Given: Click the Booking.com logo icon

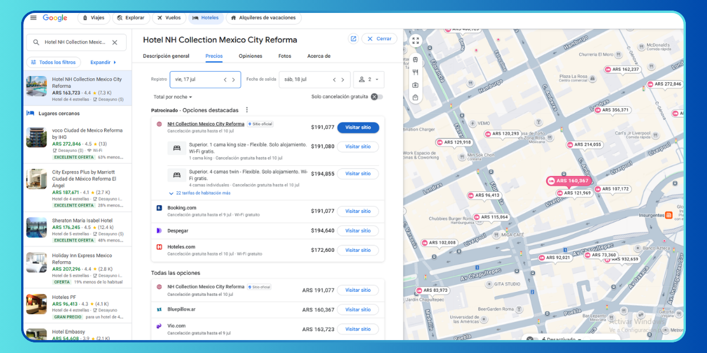Looking at the screenshot, I should click(x=159, y=208).
